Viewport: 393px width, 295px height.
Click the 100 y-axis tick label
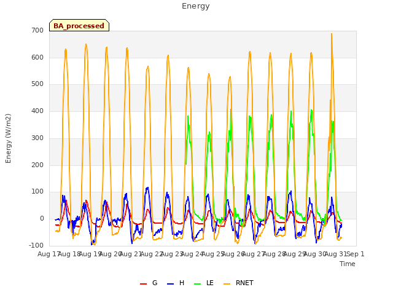(37, 192)
